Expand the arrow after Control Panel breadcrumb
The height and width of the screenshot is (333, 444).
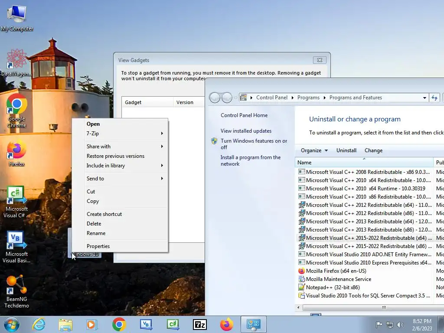(x=293, y=98)
